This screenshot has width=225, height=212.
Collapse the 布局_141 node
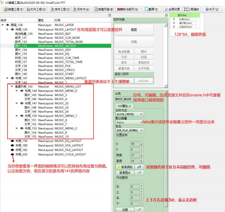(x=7, y=78)
